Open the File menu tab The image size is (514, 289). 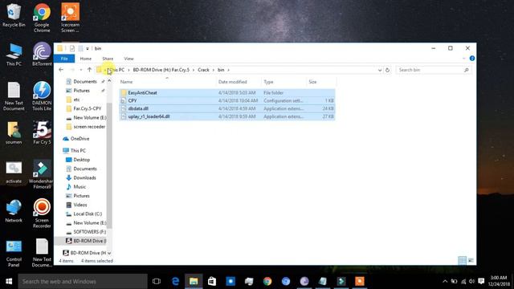pyautogui.click(x=64, y=59)
